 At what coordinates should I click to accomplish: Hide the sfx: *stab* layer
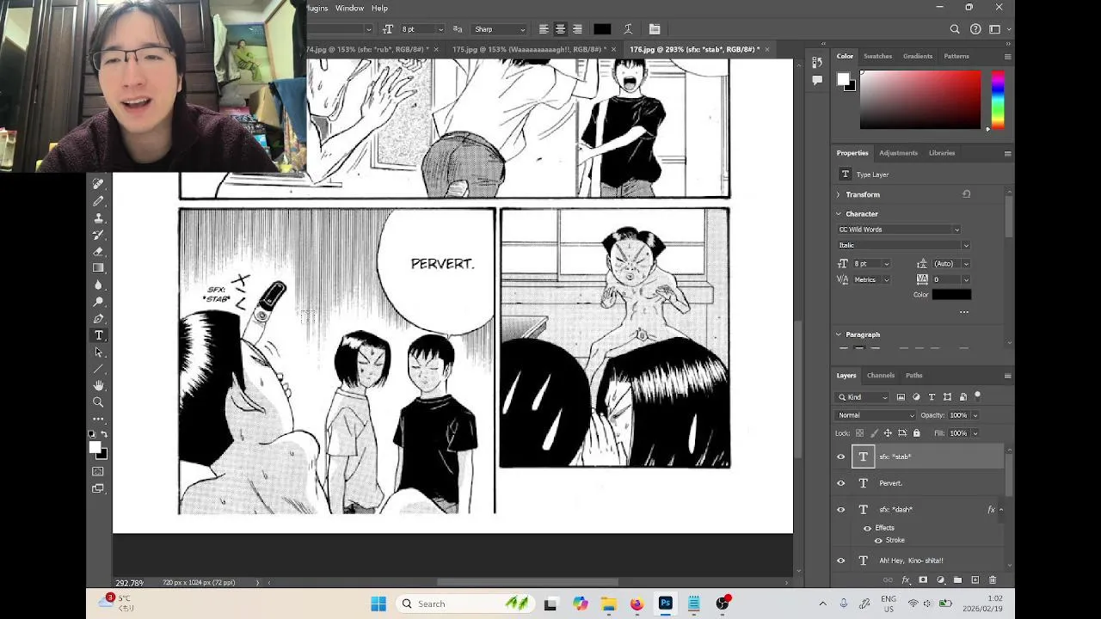pos(841,457)
